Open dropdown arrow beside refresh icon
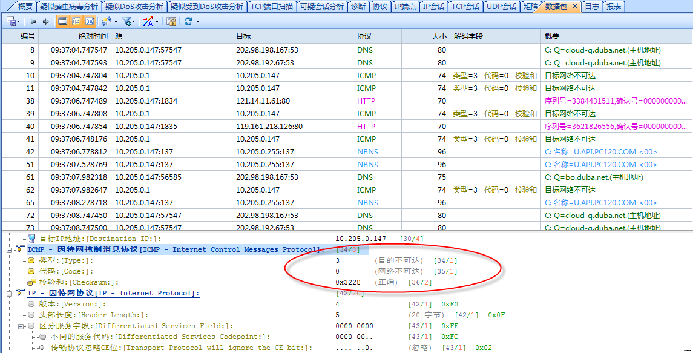The image size is (693, 353). coord(197,21)
